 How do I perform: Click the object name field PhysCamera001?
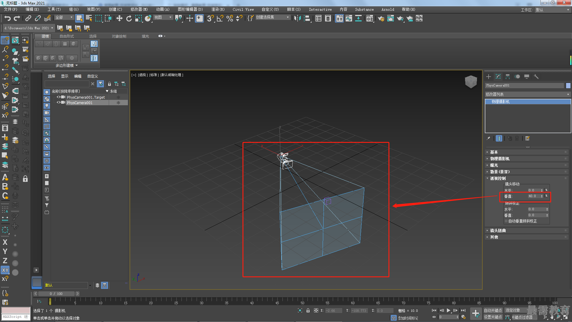(524, 86)
